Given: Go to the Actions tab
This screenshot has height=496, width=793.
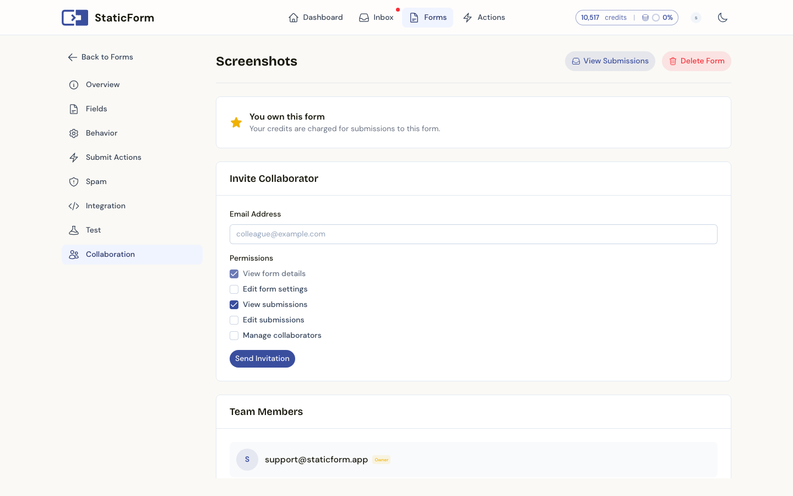Looking at the screenshot, I should pyautogui.click(x=484, y=18).
